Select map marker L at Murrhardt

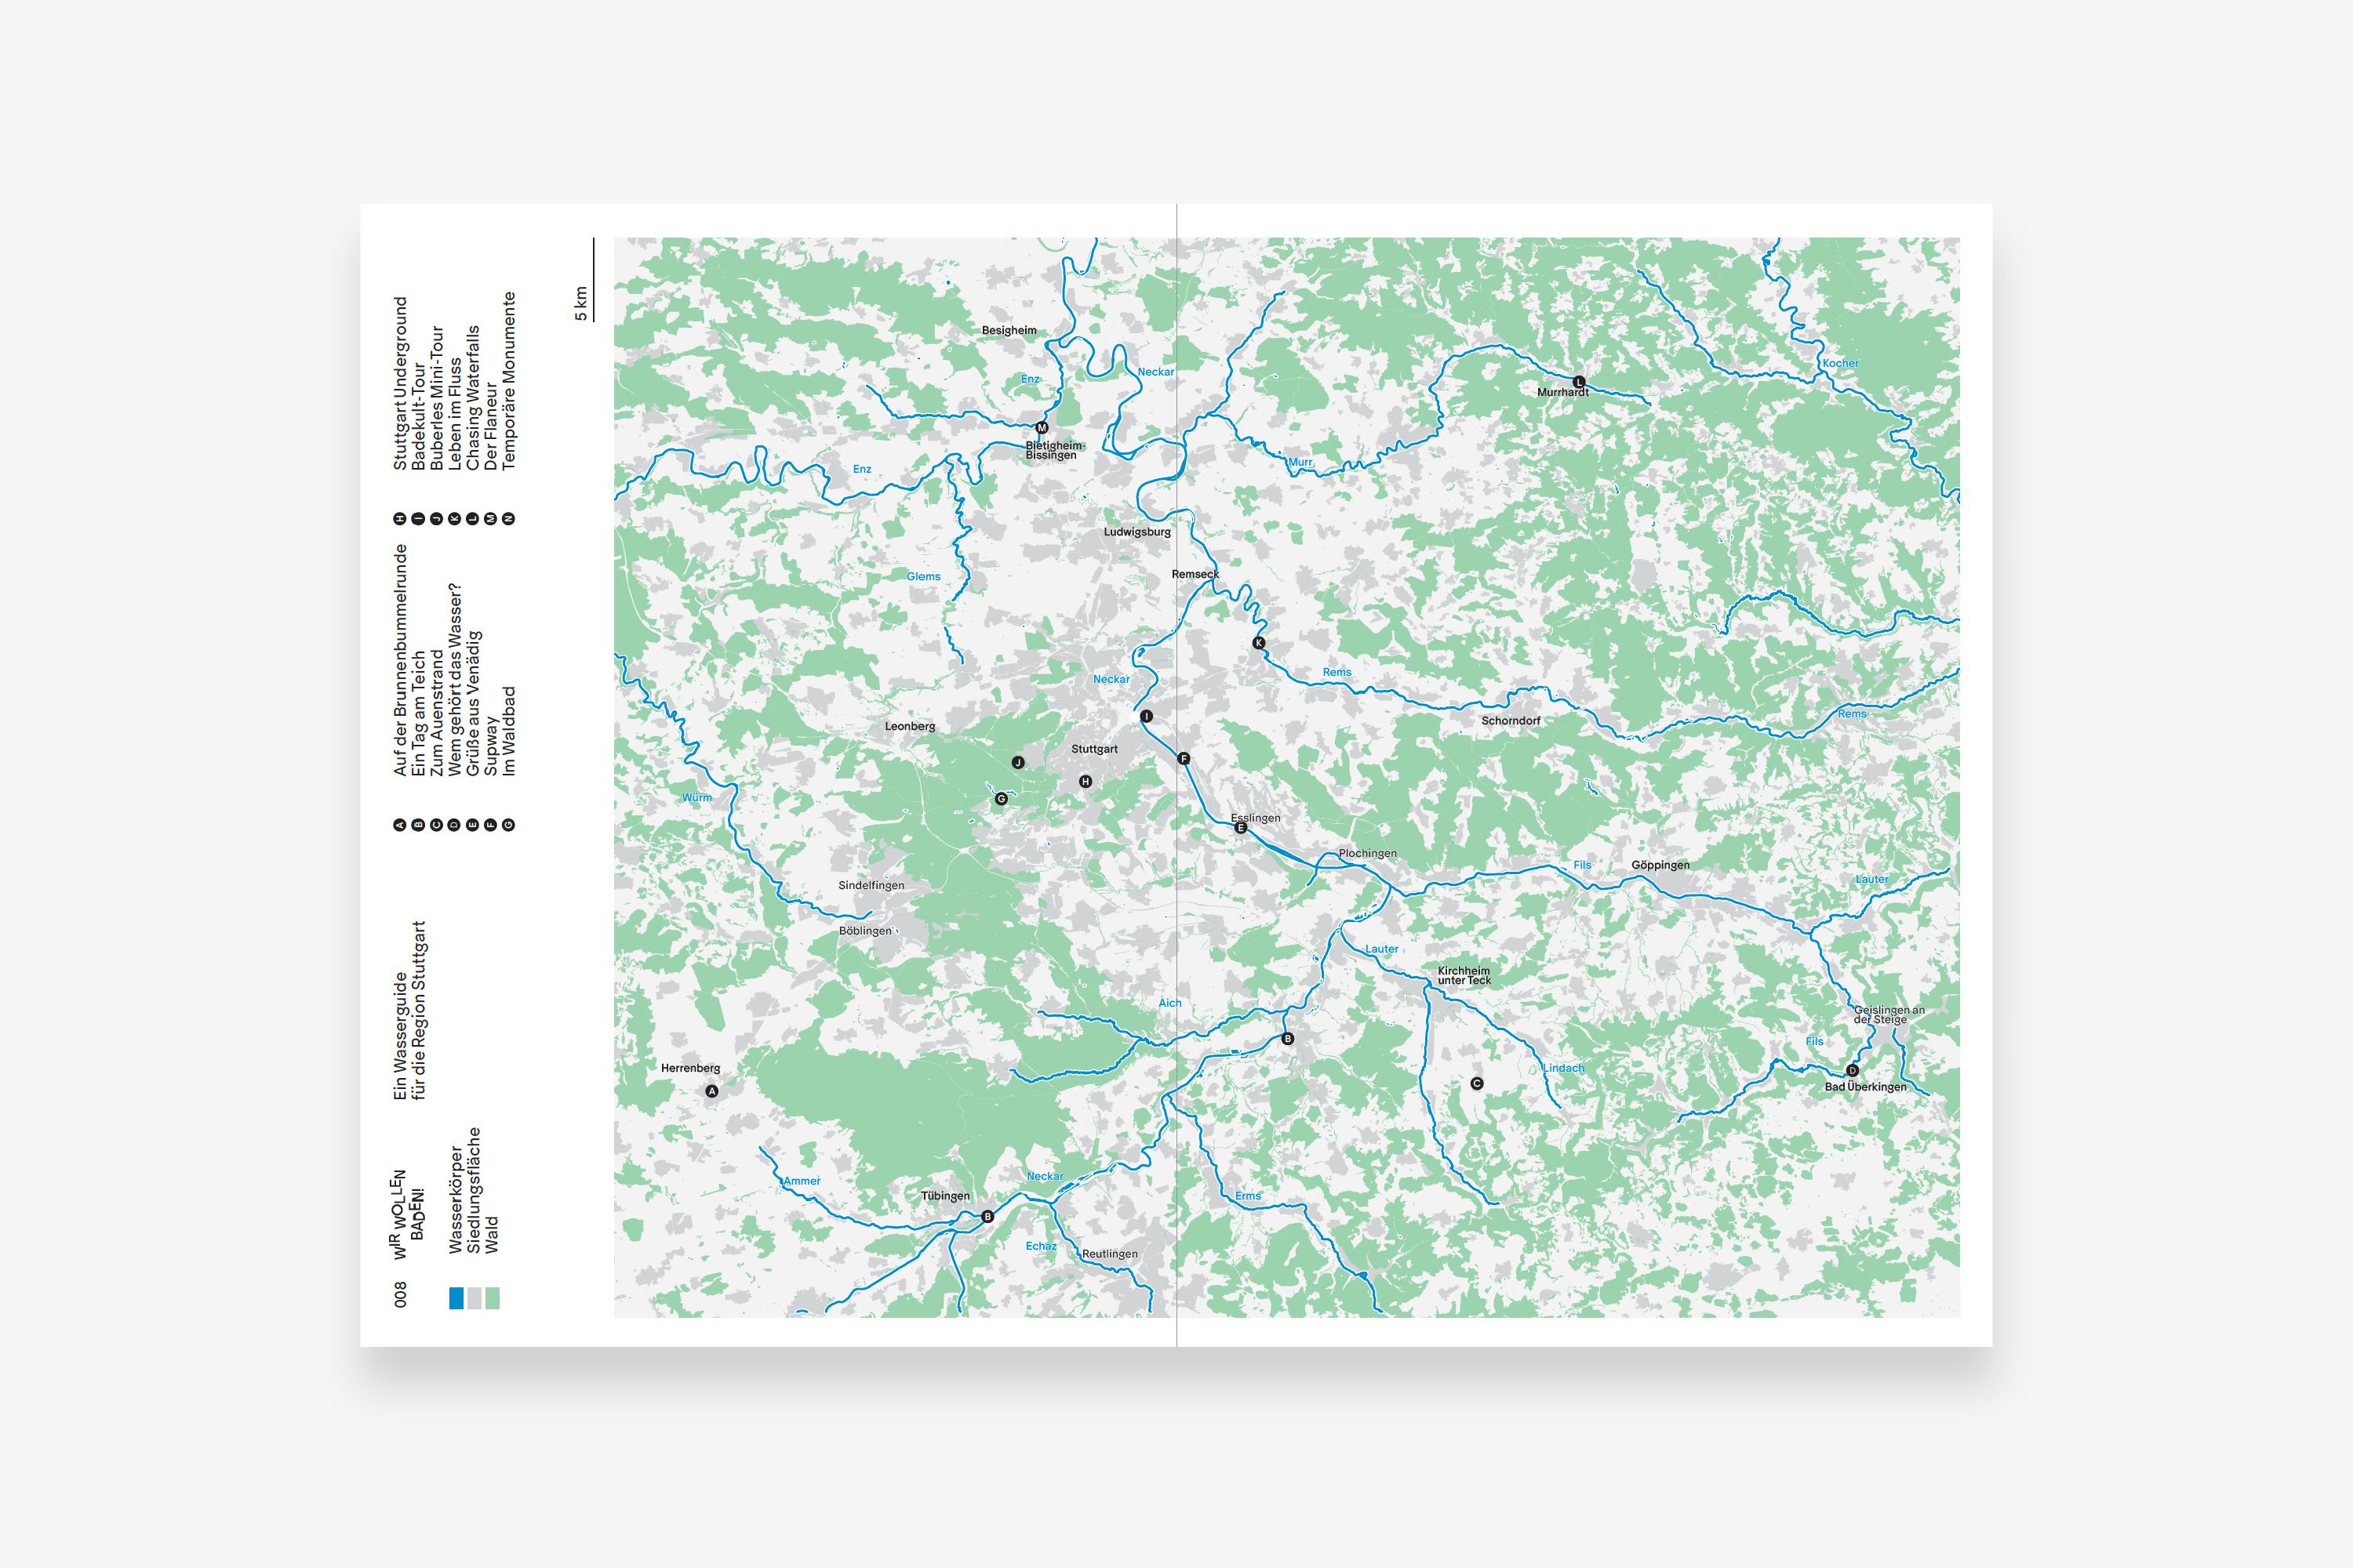coord(1579,382)
